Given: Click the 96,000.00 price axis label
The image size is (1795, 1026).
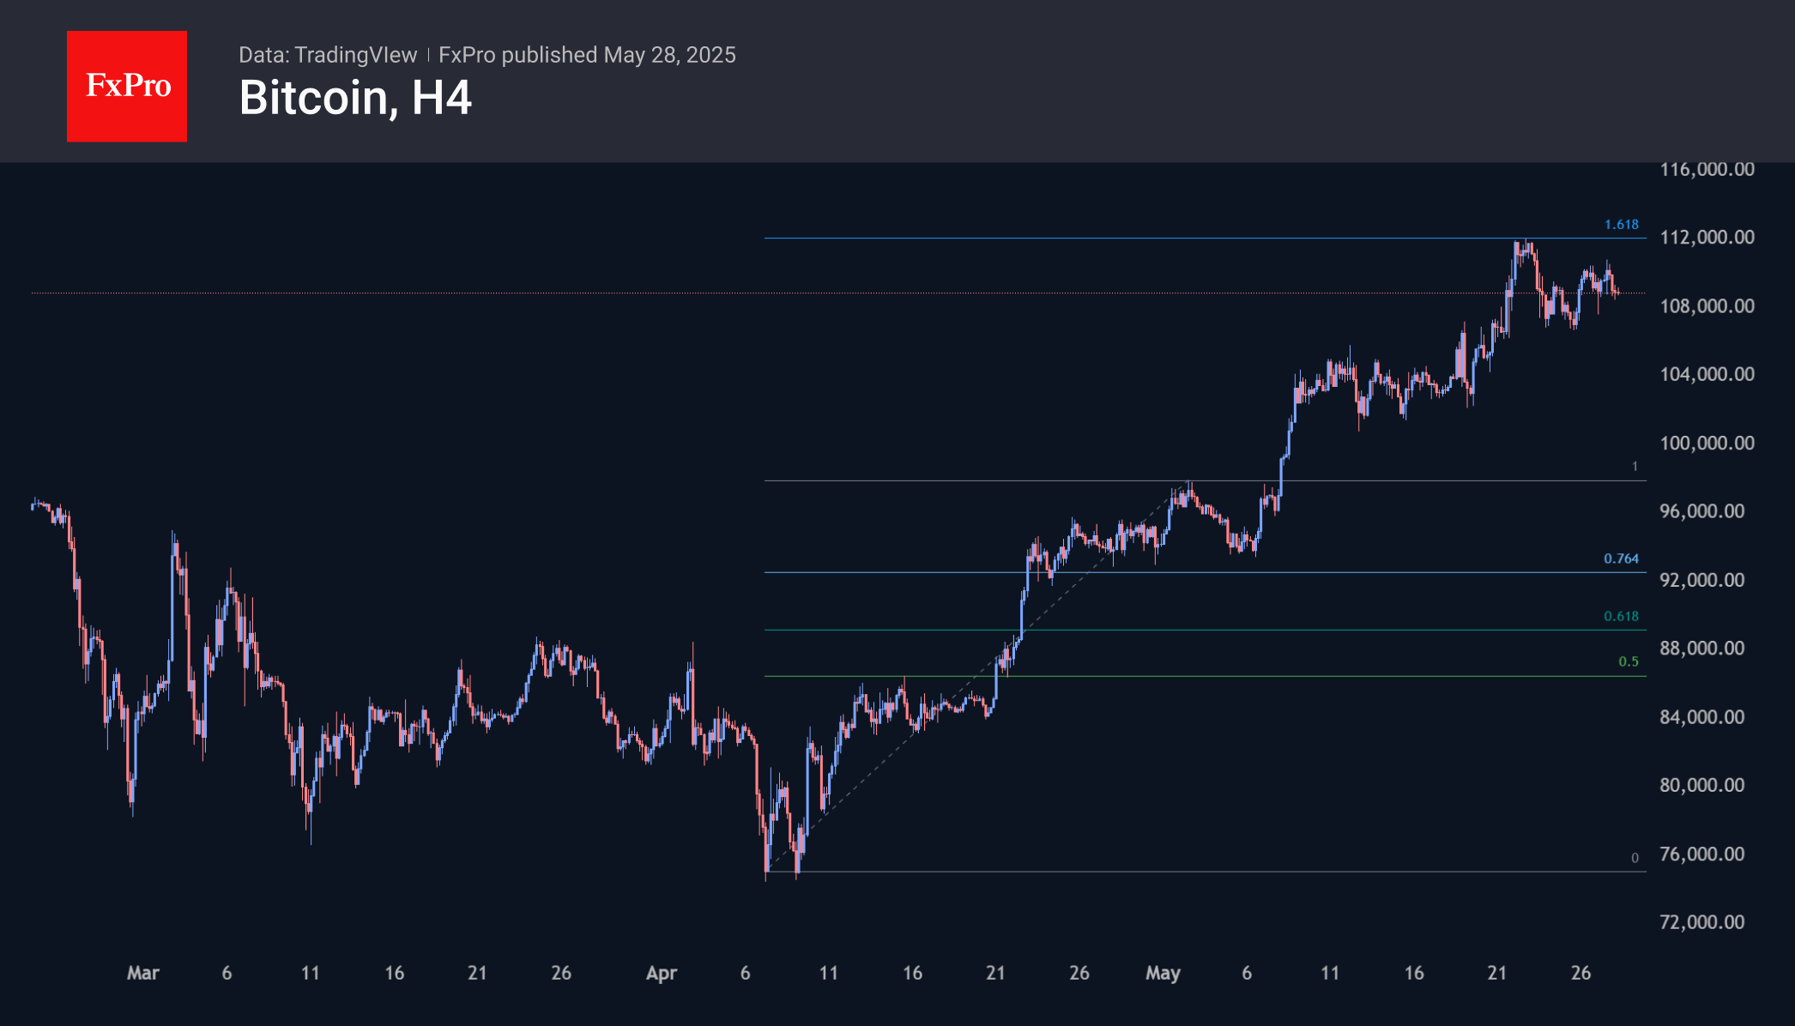Looking at the screenshot, I should click(1701, 511).
